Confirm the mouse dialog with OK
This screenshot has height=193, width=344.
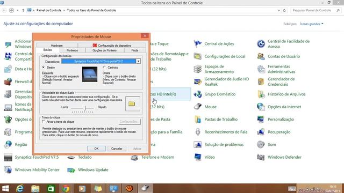96,149
